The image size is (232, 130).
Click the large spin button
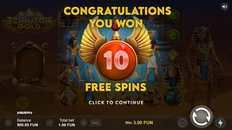point(201,117)
